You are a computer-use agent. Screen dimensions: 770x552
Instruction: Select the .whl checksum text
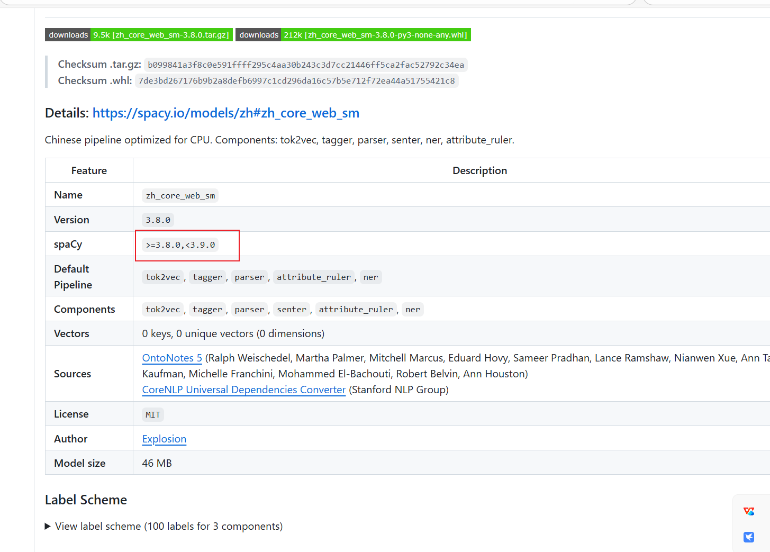point(297,80)
